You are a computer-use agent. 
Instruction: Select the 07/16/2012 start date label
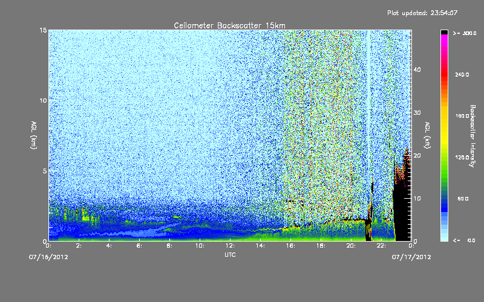click(48, 257)
